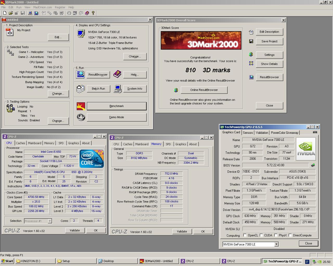
Task: Click the GPU-Z screenshot camera icon
Action: tap(315, 132)
